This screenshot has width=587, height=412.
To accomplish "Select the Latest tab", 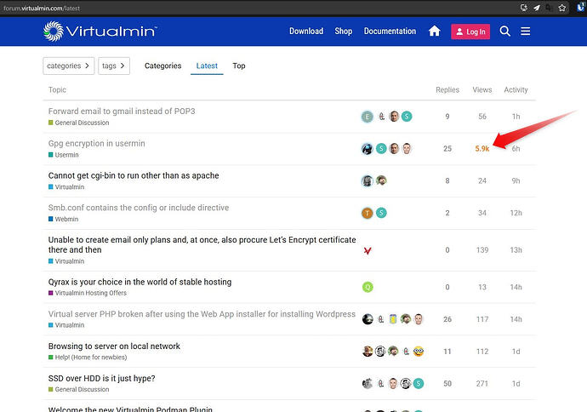I will [x=206, y=66].
